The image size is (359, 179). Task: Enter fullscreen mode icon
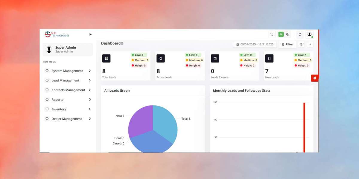point(272,34)
